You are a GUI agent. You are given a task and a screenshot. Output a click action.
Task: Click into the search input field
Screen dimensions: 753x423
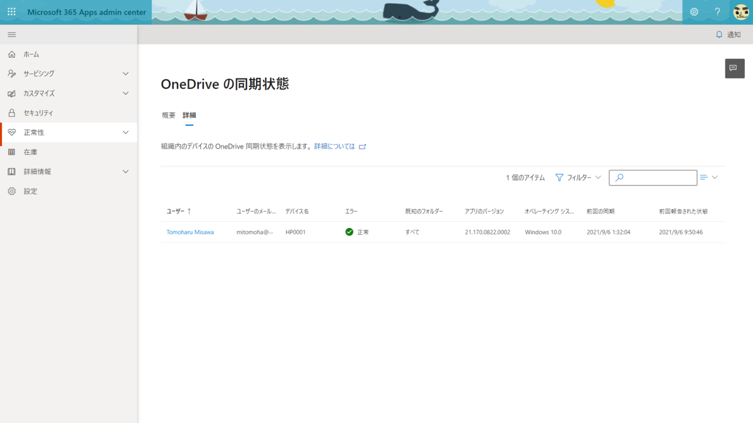[x=653, y=178]
